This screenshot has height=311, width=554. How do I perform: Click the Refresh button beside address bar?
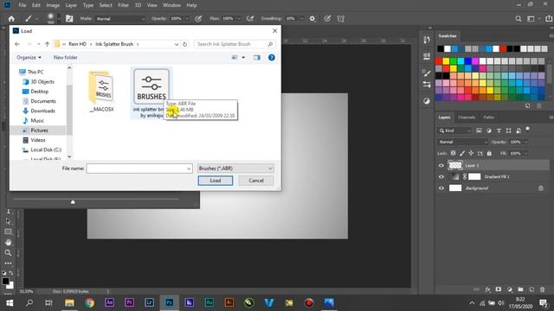[184, 44]
